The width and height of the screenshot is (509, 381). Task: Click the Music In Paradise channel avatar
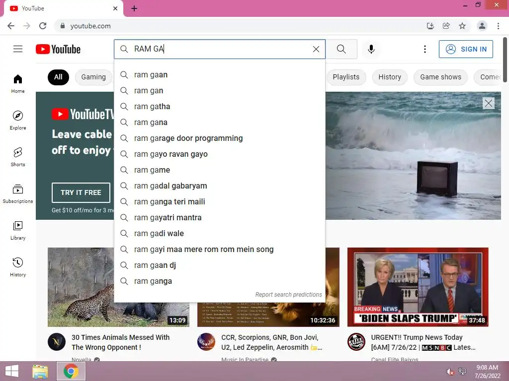[206, 342]
